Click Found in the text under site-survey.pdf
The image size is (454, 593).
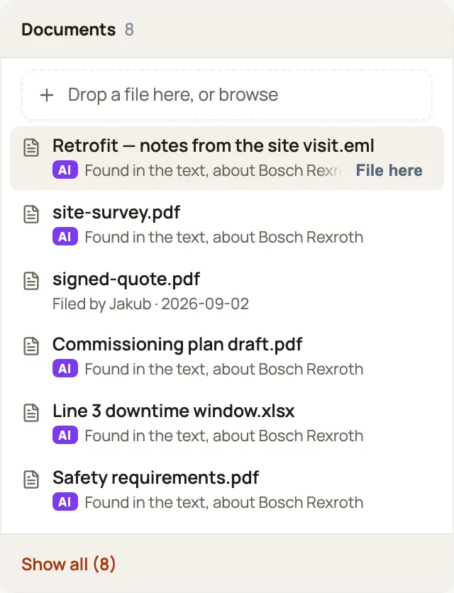(x=224, y=237)
